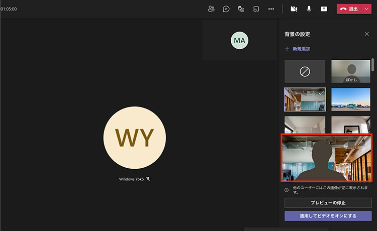Open the more actions ellipsis menu
Screen dimensions: 377x231
[271, 9]
